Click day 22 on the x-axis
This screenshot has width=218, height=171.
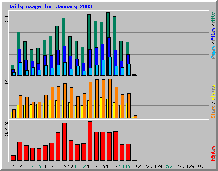point(147,166)
